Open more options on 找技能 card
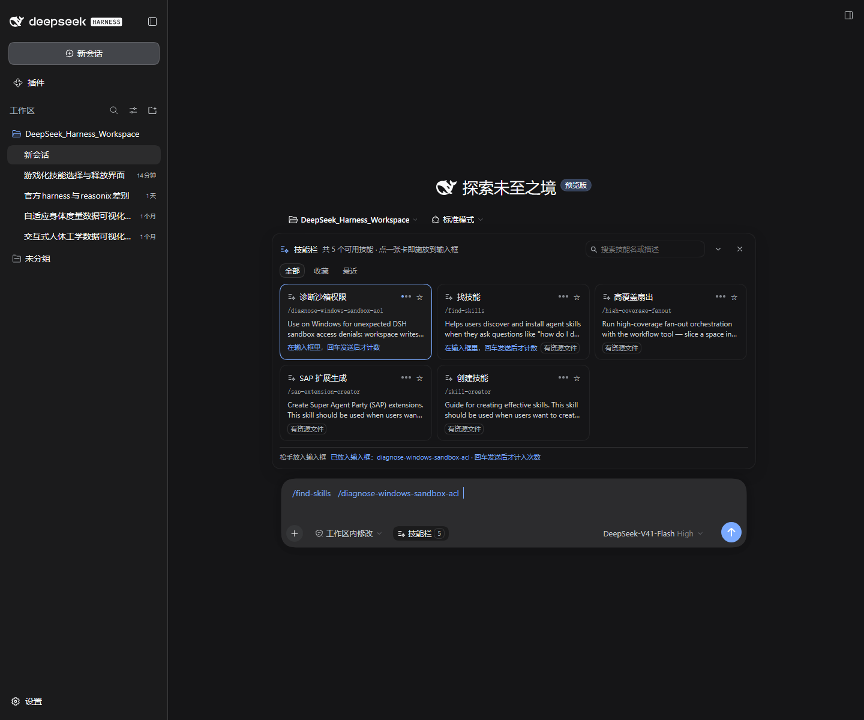 tap(563, 296)
